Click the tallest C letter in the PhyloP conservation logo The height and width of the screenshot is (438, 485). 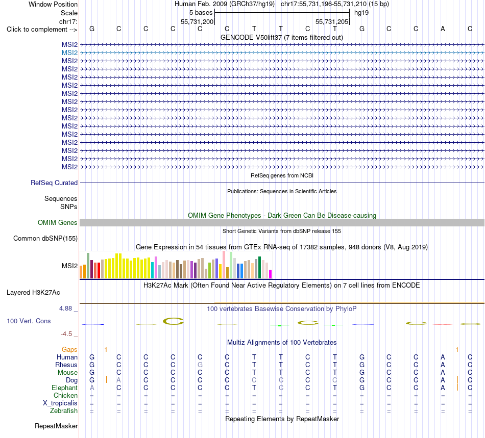pyautogui.click(x=173, y=321)
